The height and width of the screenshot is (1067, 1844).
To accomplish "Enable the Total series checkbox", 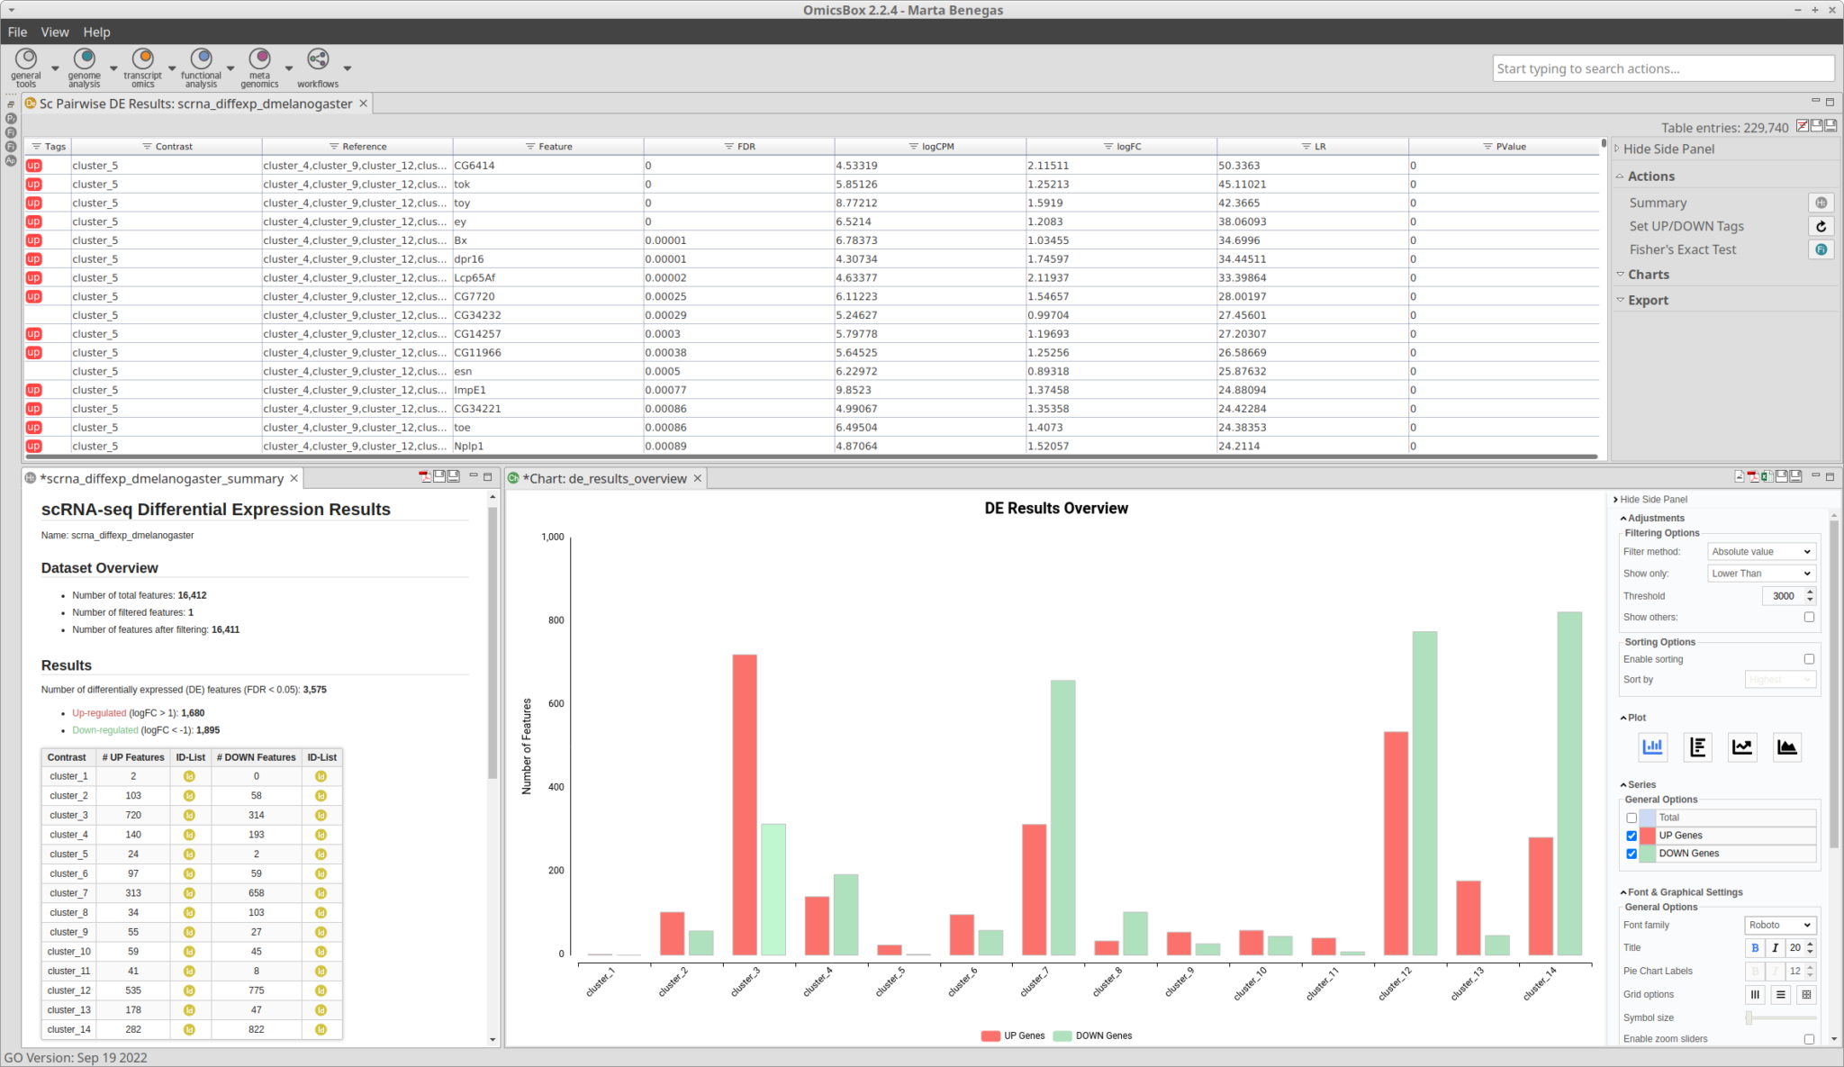I will 1632,817.
